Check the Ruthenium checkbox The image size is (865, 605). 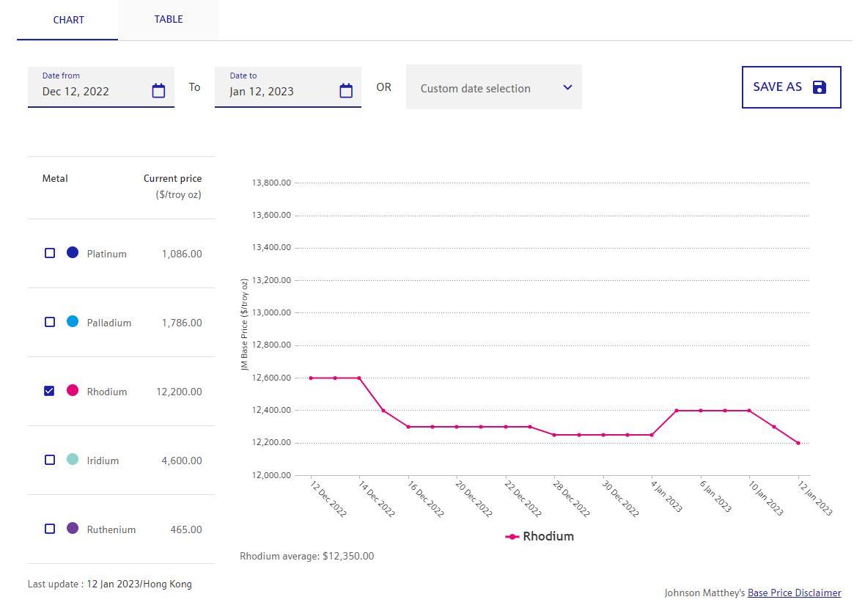pos(50,529)
